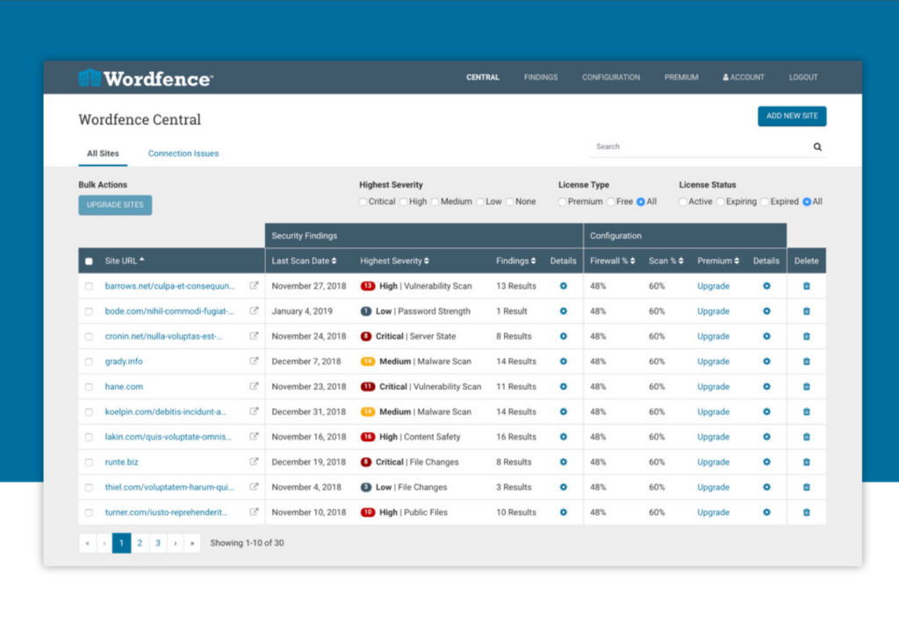Viewport: 899px width, 637px height.
Task: Click the Upgrade link for cronin.net
Action: (x=713, y=335)
